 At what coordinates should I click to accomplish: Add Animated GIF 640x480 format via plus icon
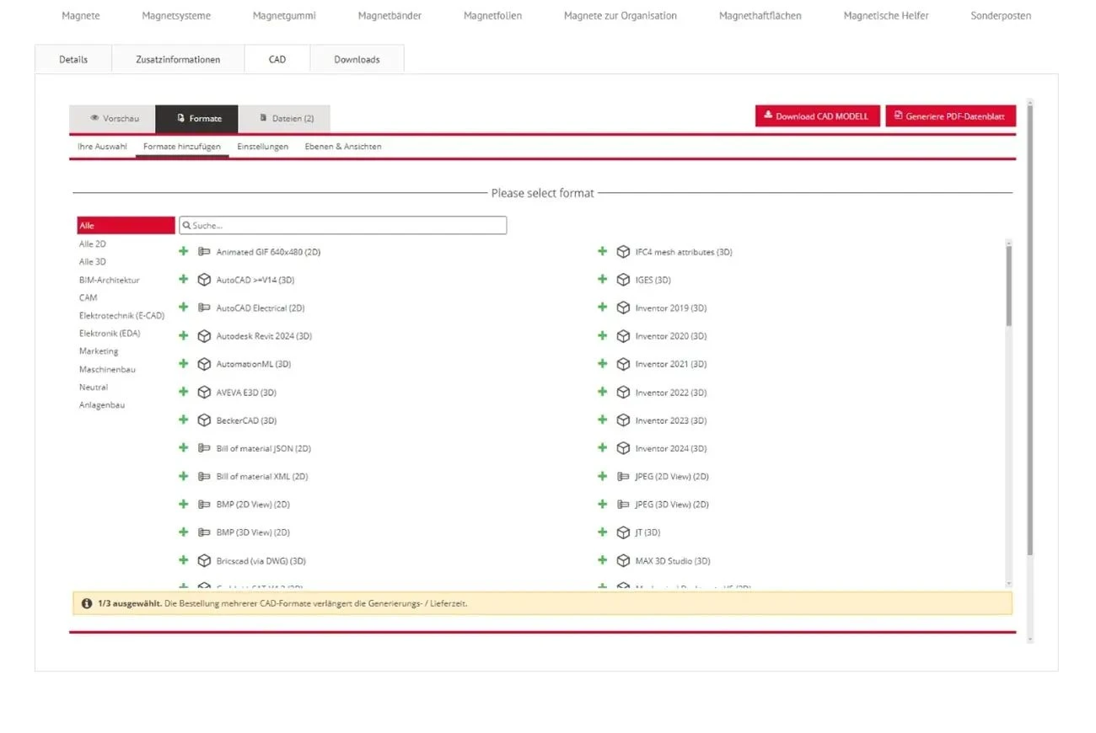pos(183,252)
